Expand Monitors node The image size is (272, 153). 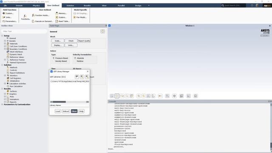click(5, 76)
